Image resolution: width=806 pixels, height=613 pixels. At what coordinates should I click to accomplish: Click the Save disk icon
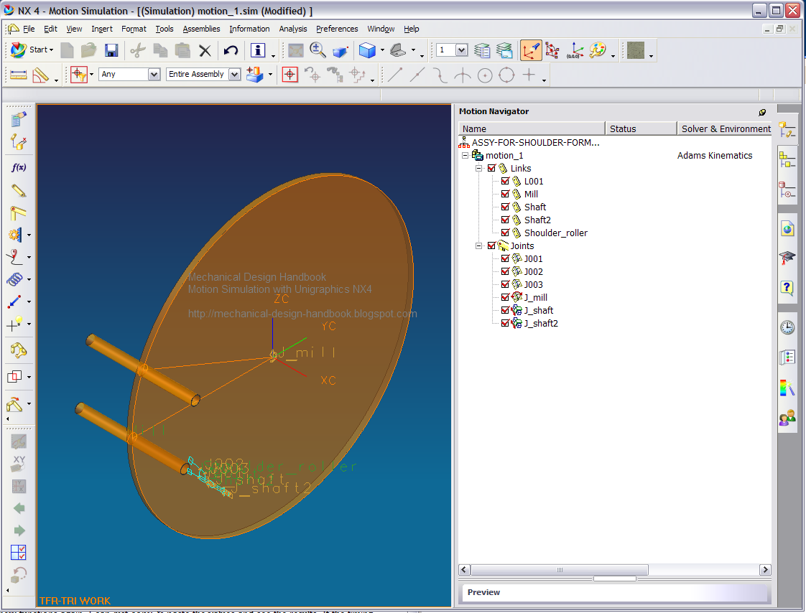pyautogui.click(x=111, y=50)
